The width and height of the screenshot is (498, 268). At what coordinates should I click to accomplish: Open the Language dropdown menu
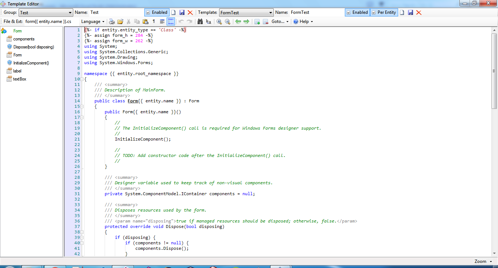tap(93, 21)
